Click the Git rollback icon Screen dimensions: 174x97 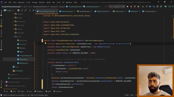pyautogui.click(x=161, y=6)
